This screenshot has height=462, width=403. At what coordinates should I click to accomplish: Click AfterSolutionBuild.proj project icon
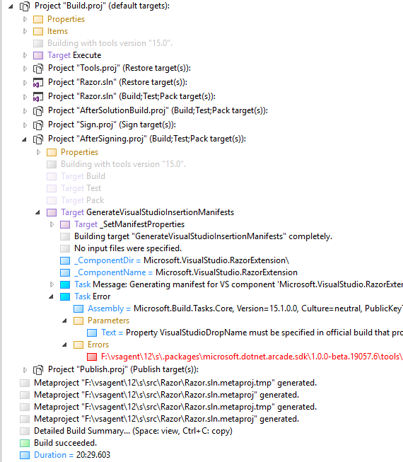pyautogui.click(x=38, y=111)
